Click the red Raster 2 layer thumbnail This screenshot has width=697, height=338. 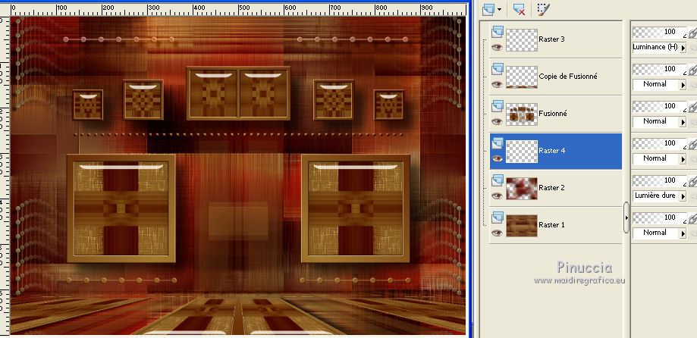522,189
